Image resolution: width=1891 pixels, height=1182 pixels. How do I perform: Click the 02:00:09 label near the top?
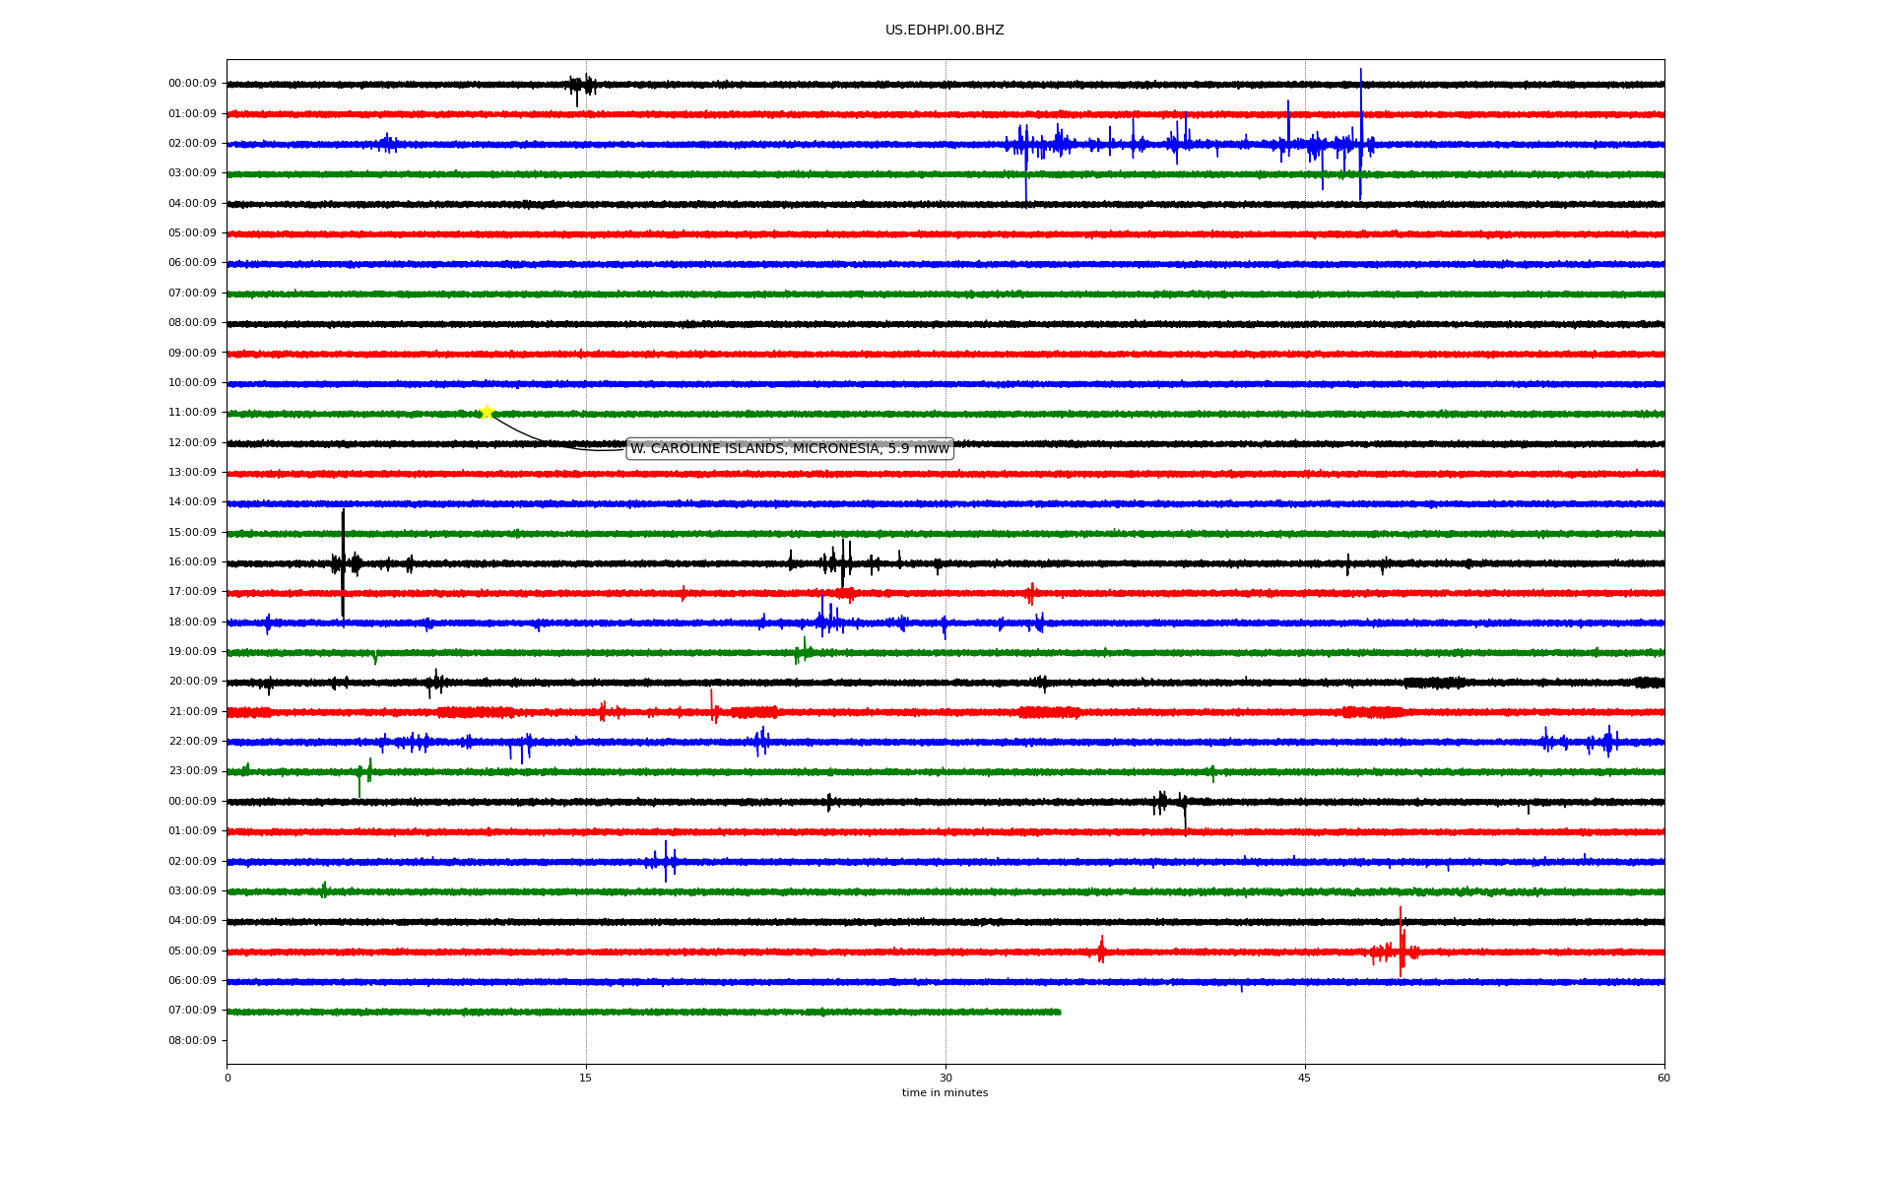(x=192, y=144)
